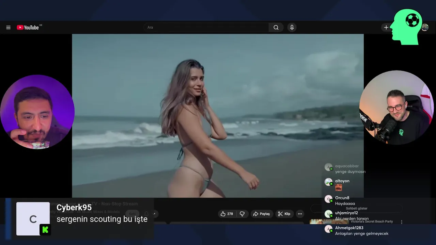Click Cyberk95 username in highlighted message
Screen dimensions: 436x245
[x=74, y=208]
